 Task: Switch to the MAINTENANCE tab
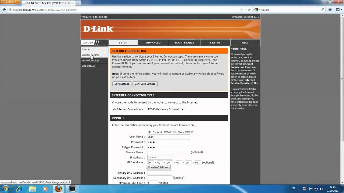184,43
